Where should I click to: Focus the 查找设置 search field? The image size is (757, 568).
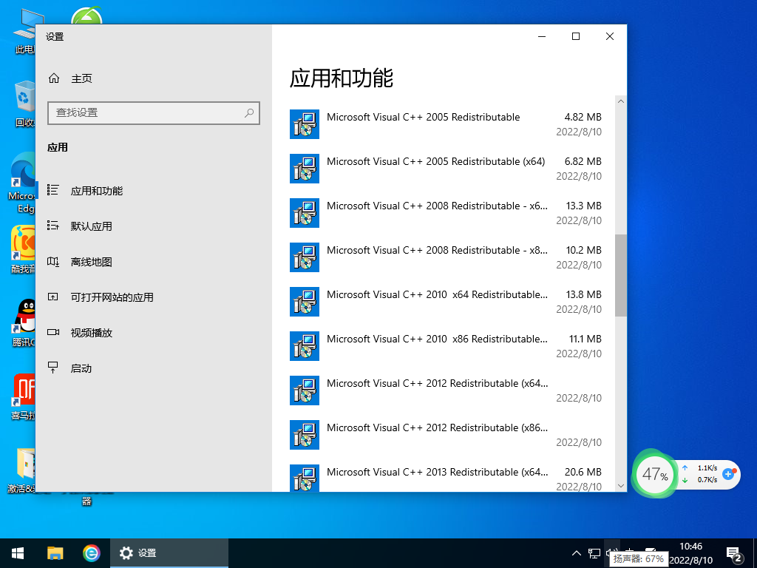pyautogui.click(x=154, y=113)
